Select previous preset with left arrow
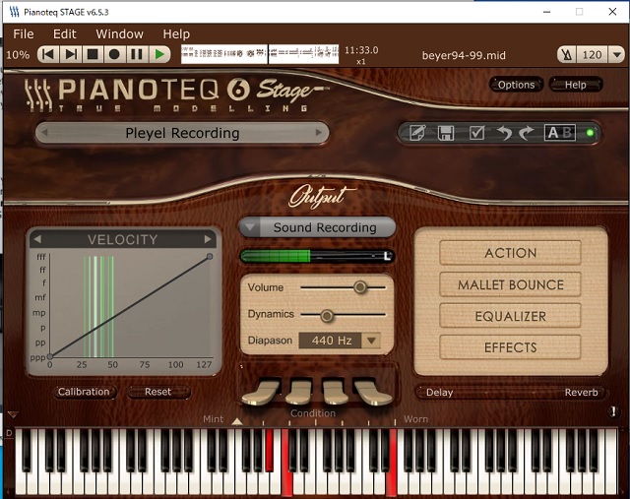This screenshot has width=630, height=499. point(44,132)
